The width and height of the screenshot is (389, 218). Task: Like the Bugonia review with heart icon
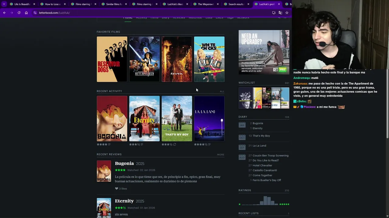pyautogui.click(x=116, y=189)
